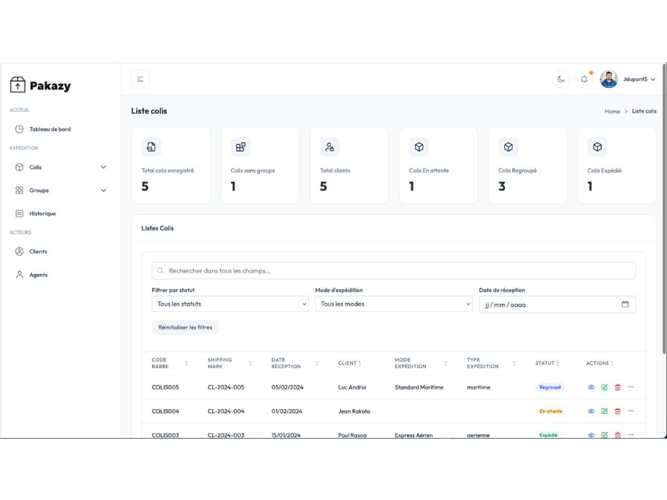
Task: Click Colis Expédié card icon
Action: pyautogui.click(x=597, y=147)
